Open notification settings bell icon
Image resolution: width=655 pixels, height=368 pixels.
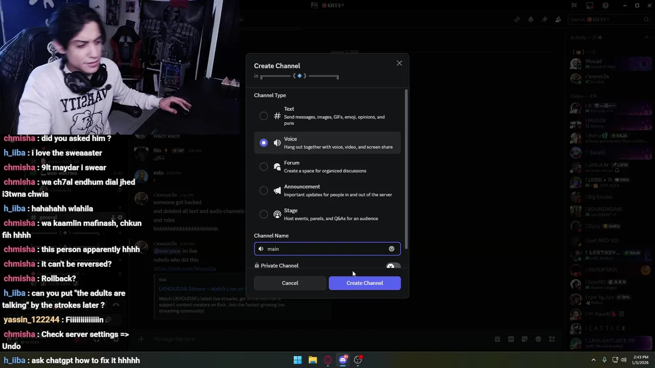click(531, 19)
